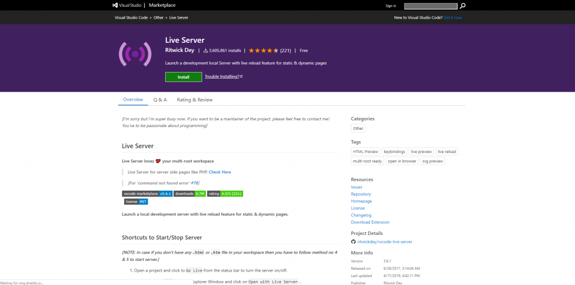
Task: Open issue #78 link
Action: point(195,183)
